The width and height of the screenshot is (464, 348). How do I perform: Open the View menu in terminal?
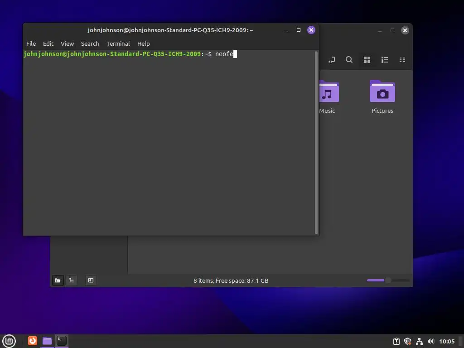tap(67, 44)
